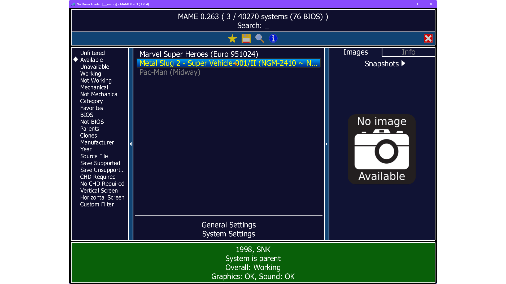Filter systems by Category

click(91, 101)
